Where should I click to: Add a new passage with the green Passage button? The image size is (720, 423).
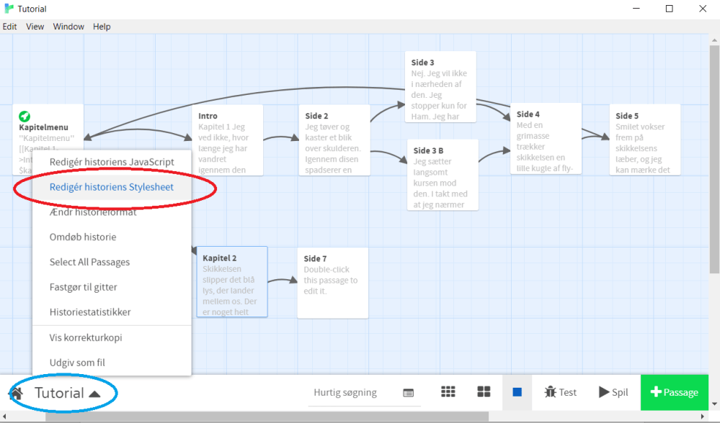tap(675, 392)
